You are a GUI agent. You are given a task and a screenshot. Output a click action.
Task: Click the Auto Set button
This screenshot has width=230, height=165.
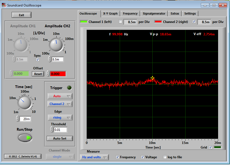click(60, 139)
